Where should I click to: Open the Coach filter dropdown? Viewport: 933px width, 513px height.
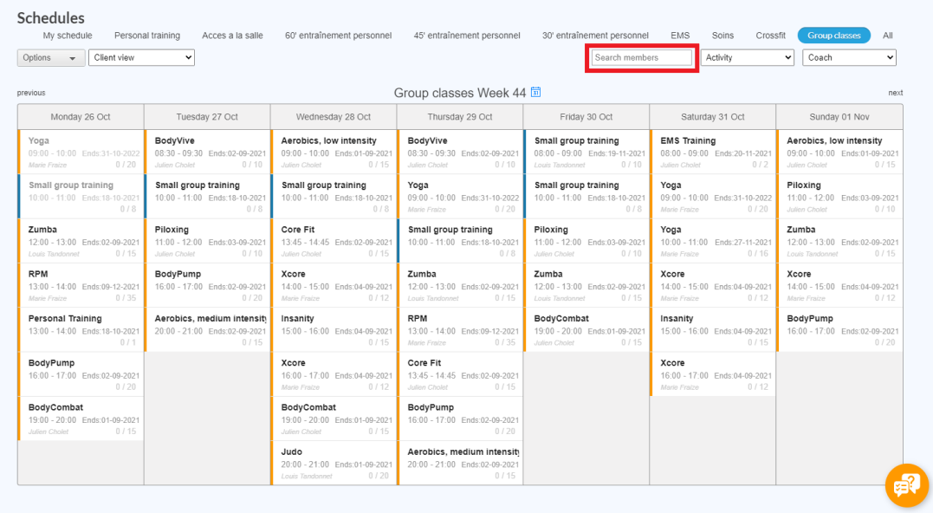[x=848, y=58]
